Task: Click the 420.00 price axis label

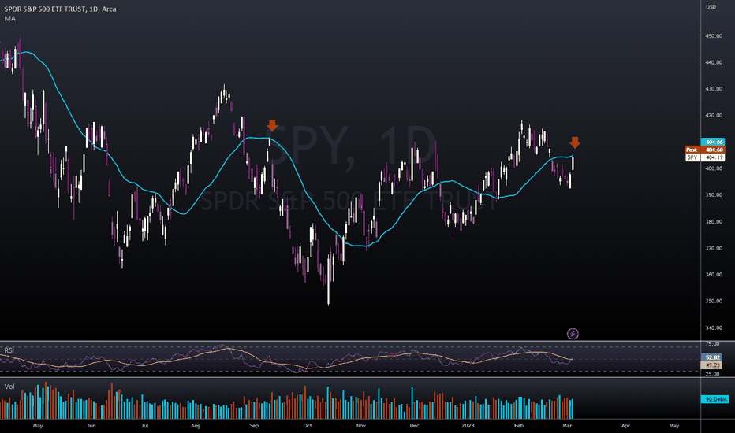Action: tap(714, 115)
